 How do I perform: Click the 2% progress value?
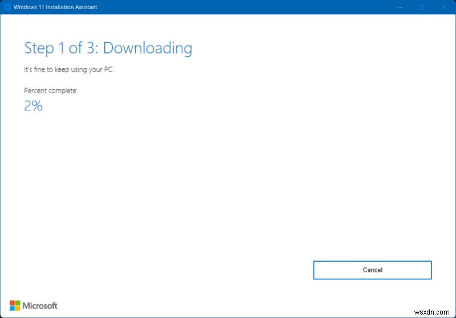(33, 106)
